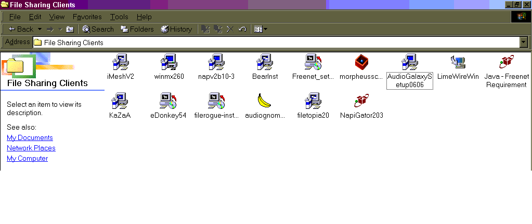Open the Forward history dropdown arrow

tap(60, 29)
